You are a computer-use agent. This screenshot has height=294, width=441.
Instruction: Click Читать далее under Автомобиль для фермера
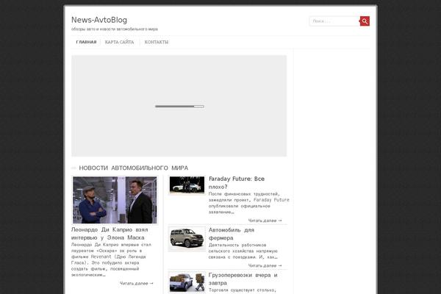click(265, 265)
